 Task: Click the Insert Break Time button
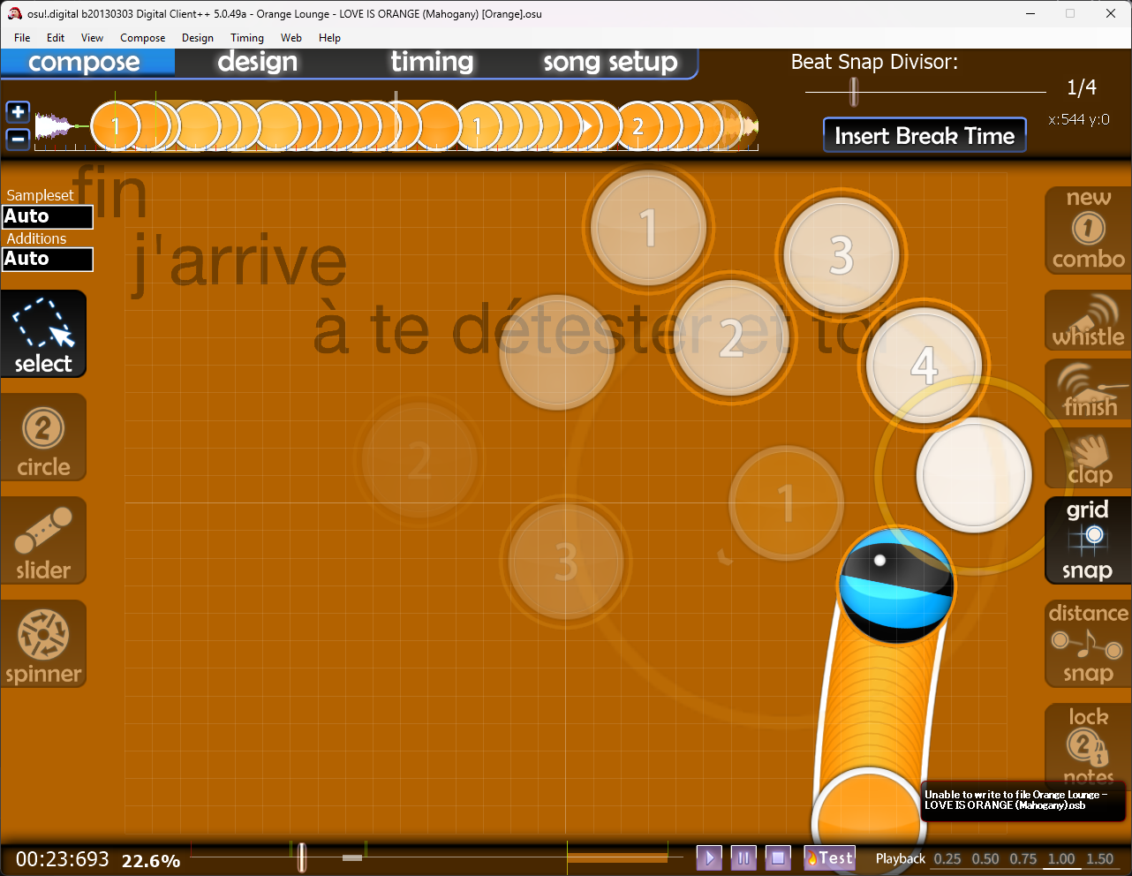(x=924, y=135)
